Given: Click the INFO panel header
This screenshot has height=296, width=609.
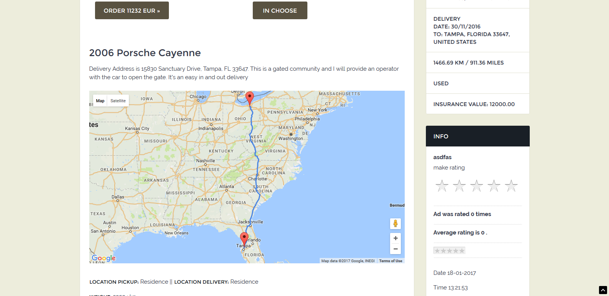Looking at the screenshot, I should pyautogui.click(x=477, y=136).
